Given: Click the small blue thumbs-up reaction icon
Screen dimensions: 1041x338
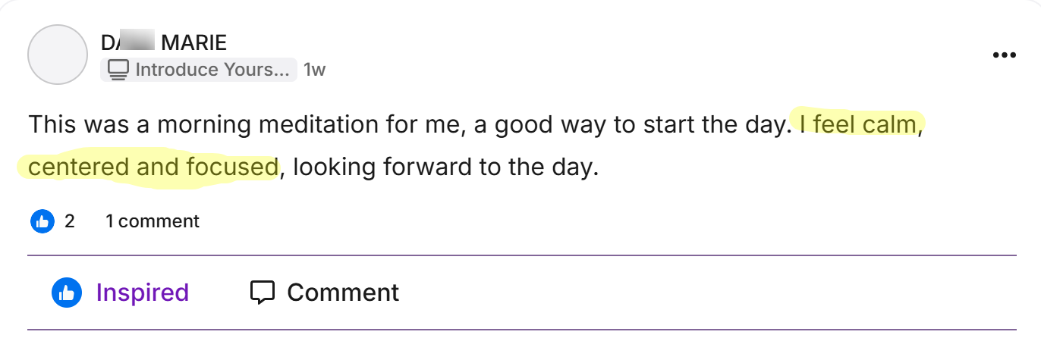Looking at the screenshot, I should 42,221.
